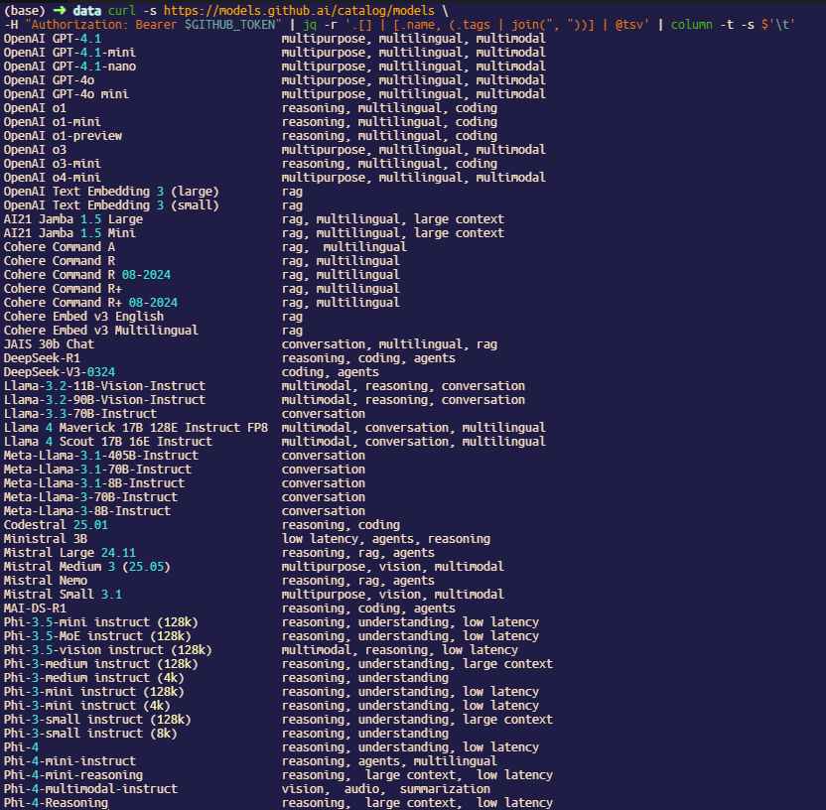826x810 pixels.
Task: Click the '$GITHUB_TOKEN' variable in the command
Action: coord(229,25)
